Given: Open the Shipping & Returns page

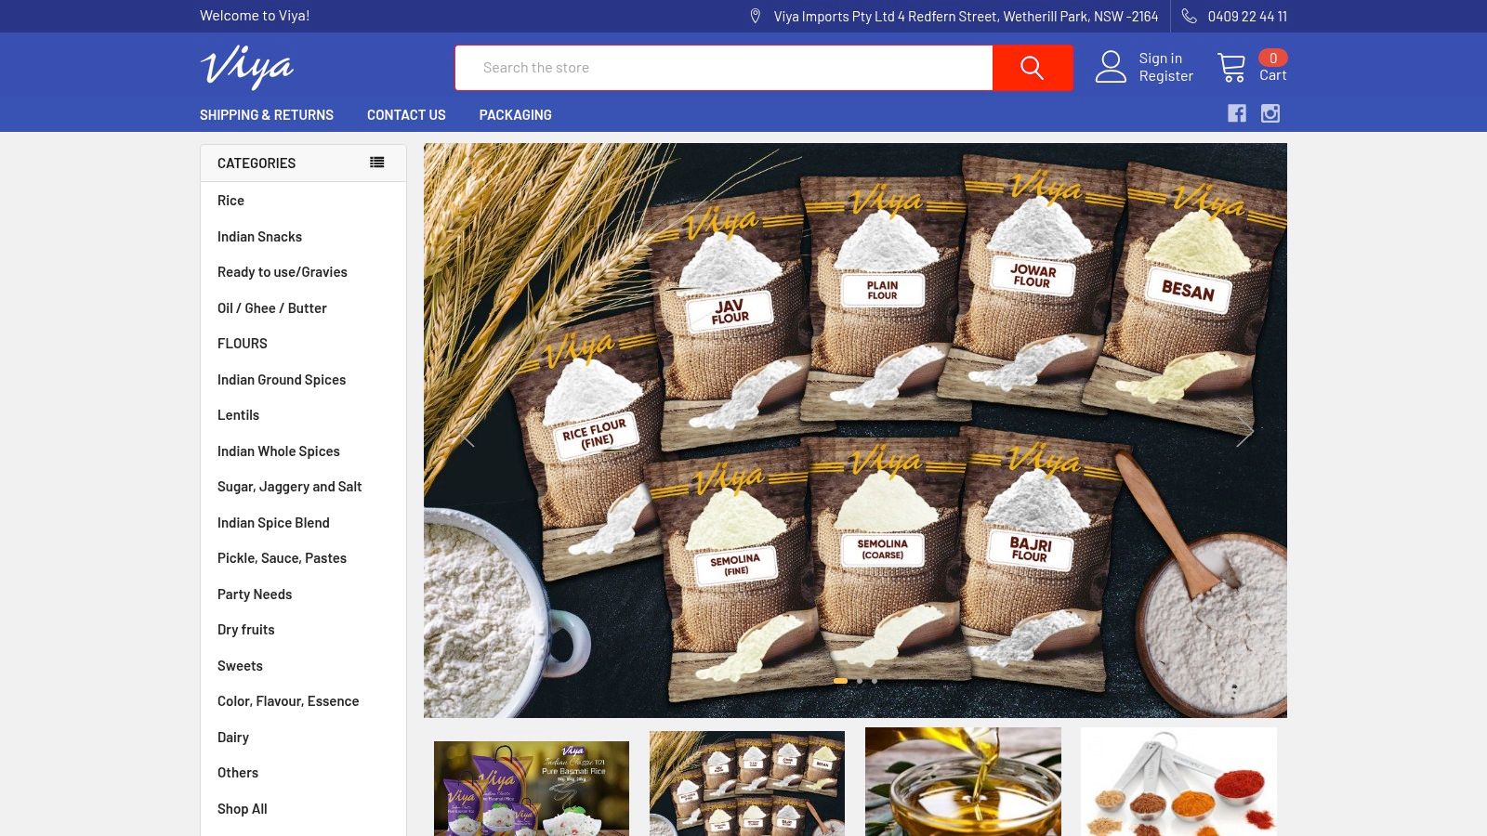Looking at the screenshot, I should 266,115.
